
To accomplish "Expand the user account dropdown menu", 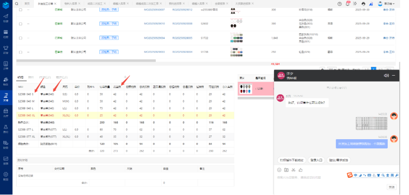I will (386, 3).
